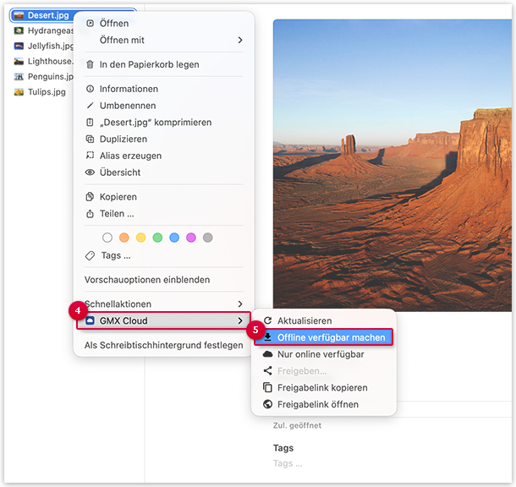Apply the orange tag color
The width and height of the screenshot is (516, 487).
pos(124,238)
